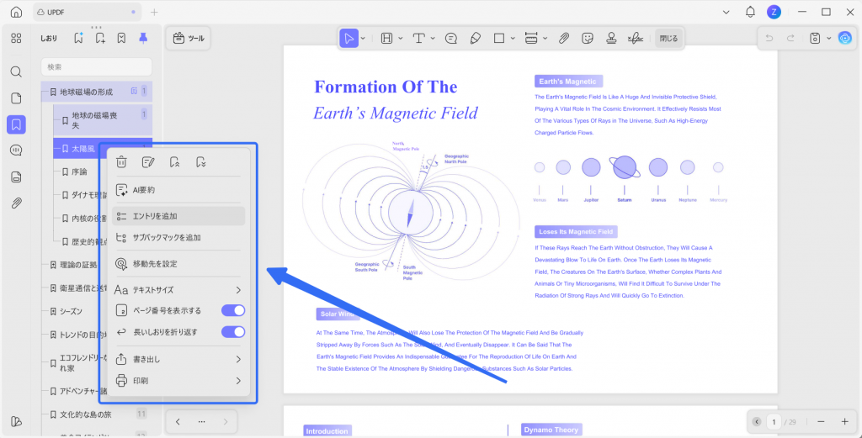The width and height of the screenshot is (862, 438).
Task: Click the collapse bookmarks icon in panel header
Action: pyautogui.click(x=121, y=38)
